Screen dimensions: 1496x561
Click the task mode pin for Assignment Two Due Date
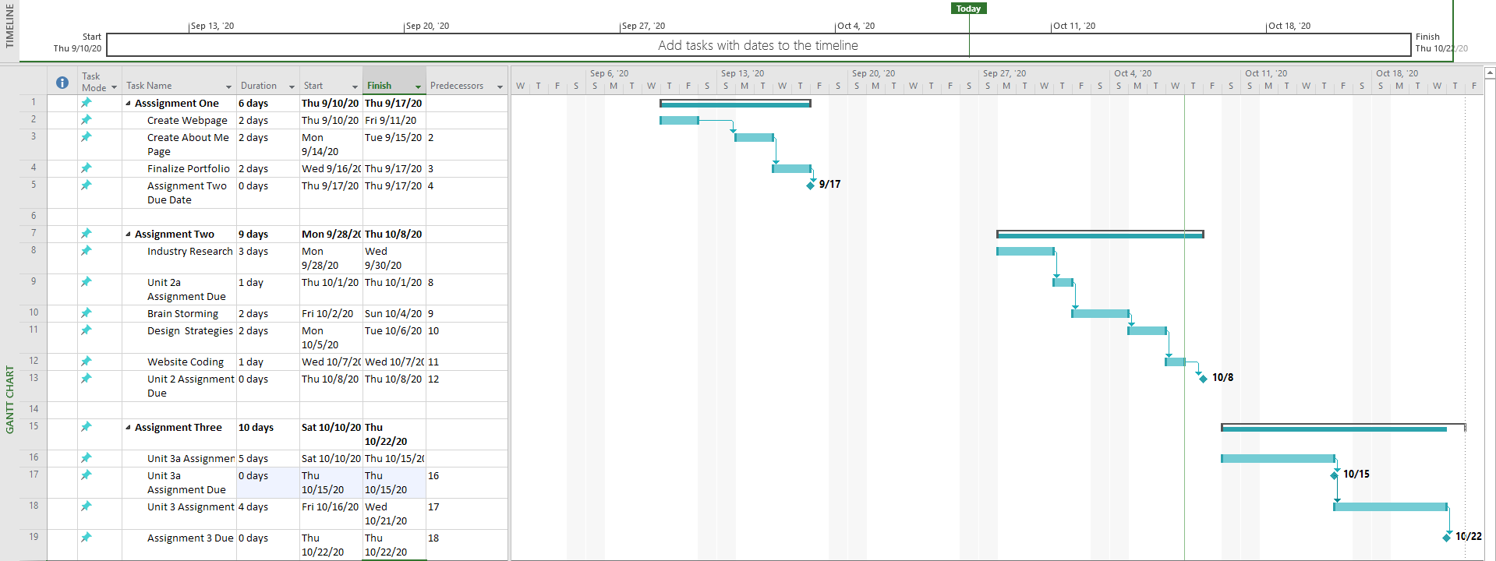pos(87,185)
